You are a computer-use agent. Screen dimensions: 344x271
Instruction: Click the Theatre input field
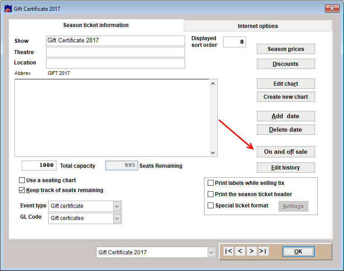pos(116,52)
